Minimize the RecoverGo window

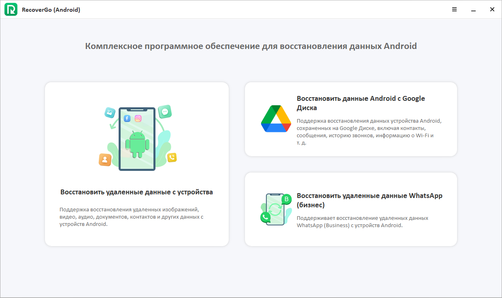474,9
